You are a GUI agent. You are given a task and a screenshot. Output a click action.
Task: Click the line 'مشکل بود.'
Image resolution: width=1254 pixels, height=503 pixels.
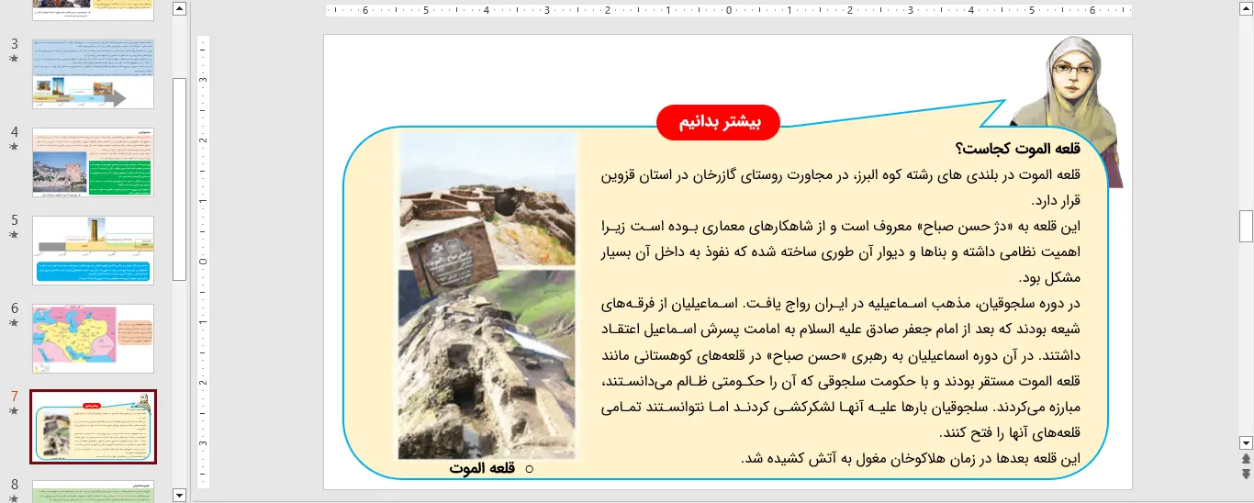pos(1049,277)
